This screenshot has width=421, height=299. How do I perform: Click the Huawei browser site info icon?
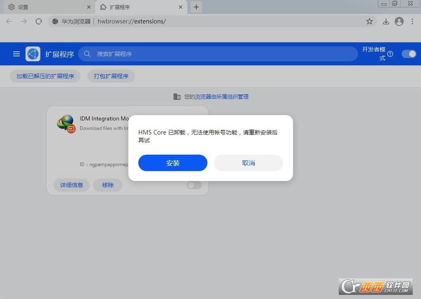pyautogui.click(x=55, y=21)
